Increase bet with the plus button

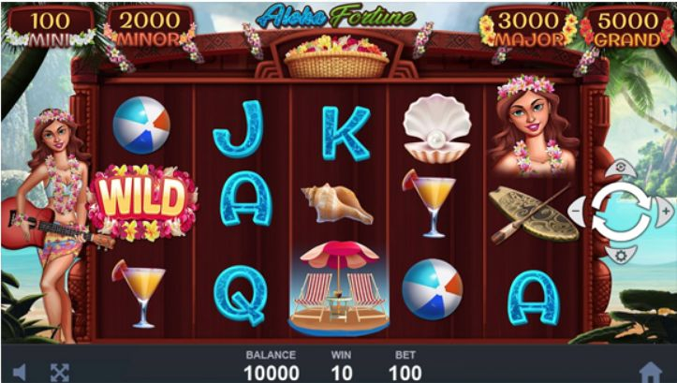click(665, 211)
